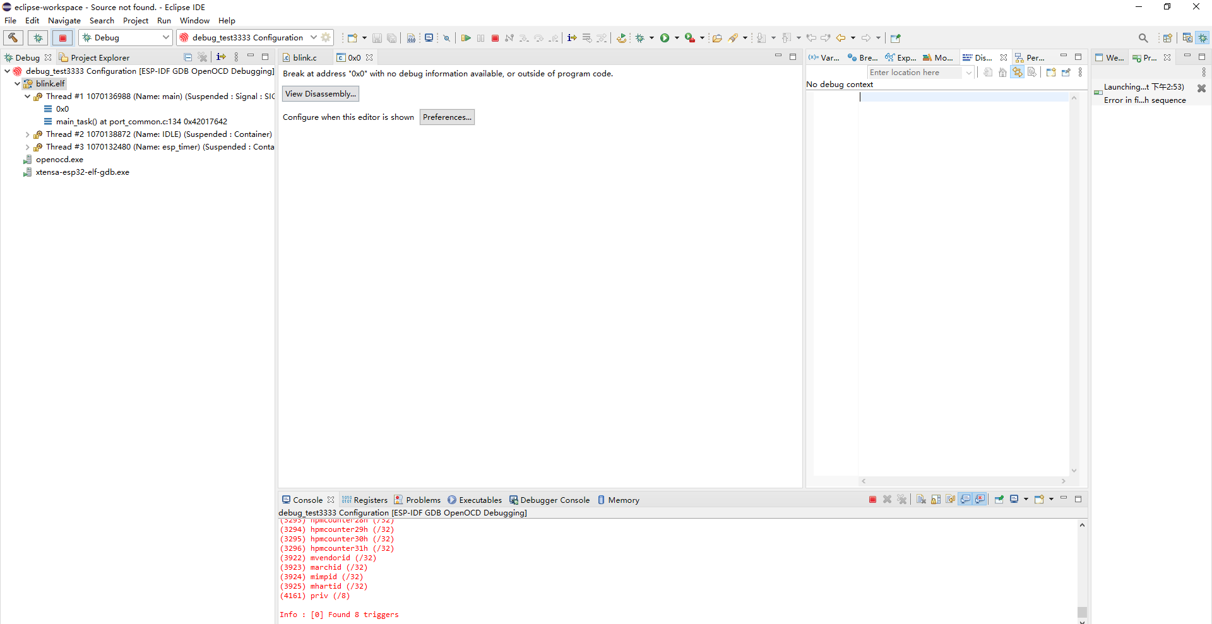Click the Search magnifier icon
This screenshot has height=624, width=1212.
point(1143,38)
